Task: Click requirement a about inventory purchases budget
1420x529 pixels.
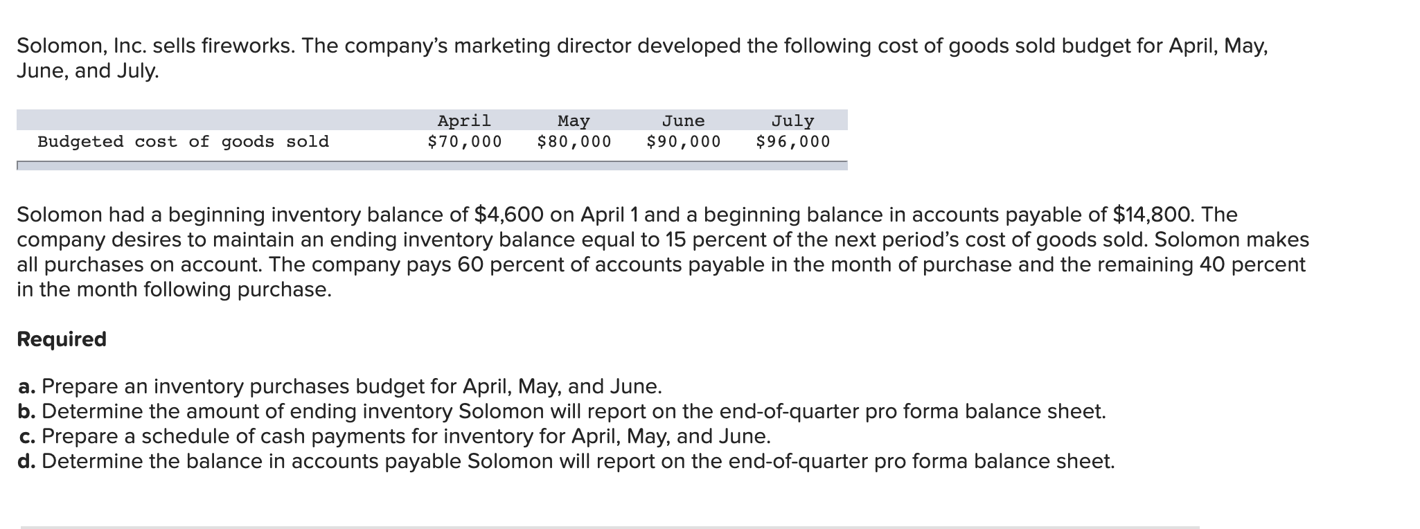Action: pyautogui.click(x=339, y=386)
